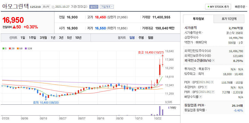Screen dimensions: 249x123
Task: Click the 전일 16,900 value
Action: click(72, 17)
